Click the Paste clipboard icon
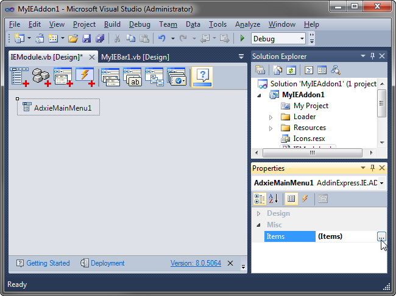Image resolution: width=396 pixels, height=296 pixels. tap(144, 38)
